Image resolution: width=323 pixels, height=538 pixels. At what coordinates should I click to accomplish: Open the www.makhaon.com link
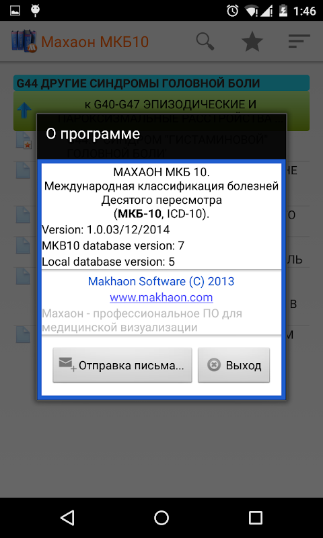click(161, 297)
